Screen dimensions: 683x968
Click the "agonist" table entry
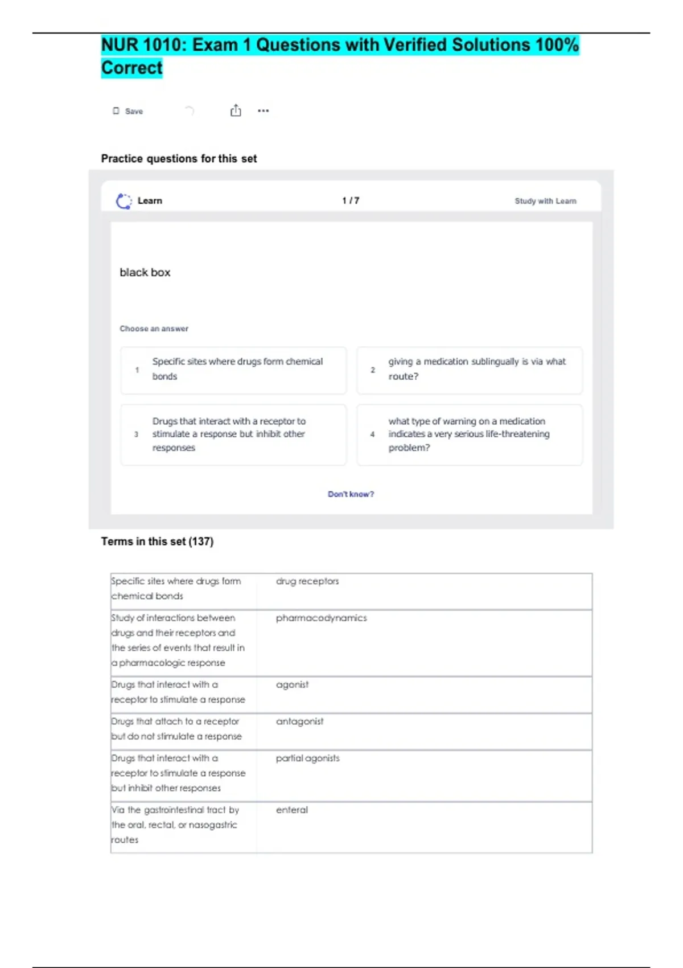(292, 685)
